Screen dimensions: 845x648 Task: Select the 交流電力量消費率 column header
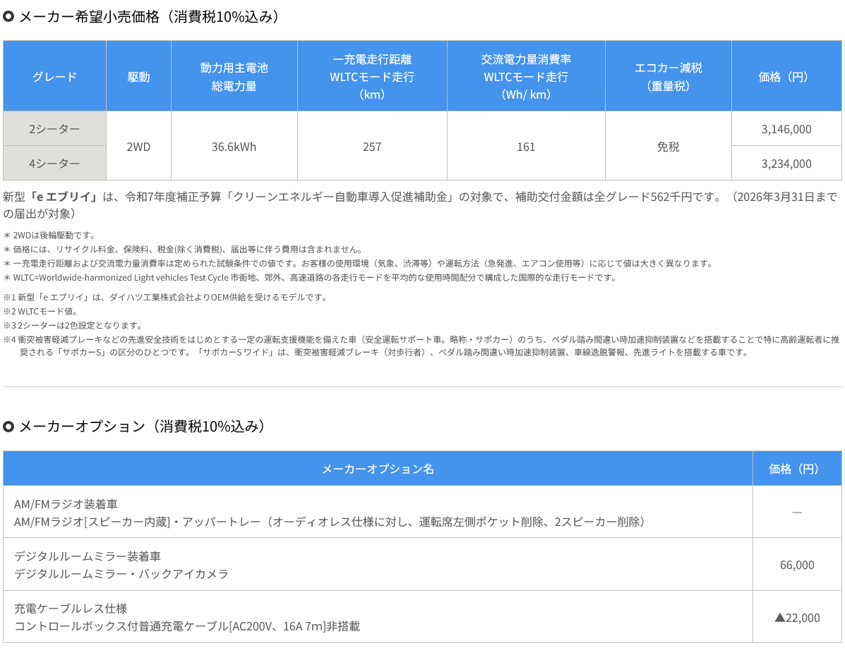coord(526,77)
